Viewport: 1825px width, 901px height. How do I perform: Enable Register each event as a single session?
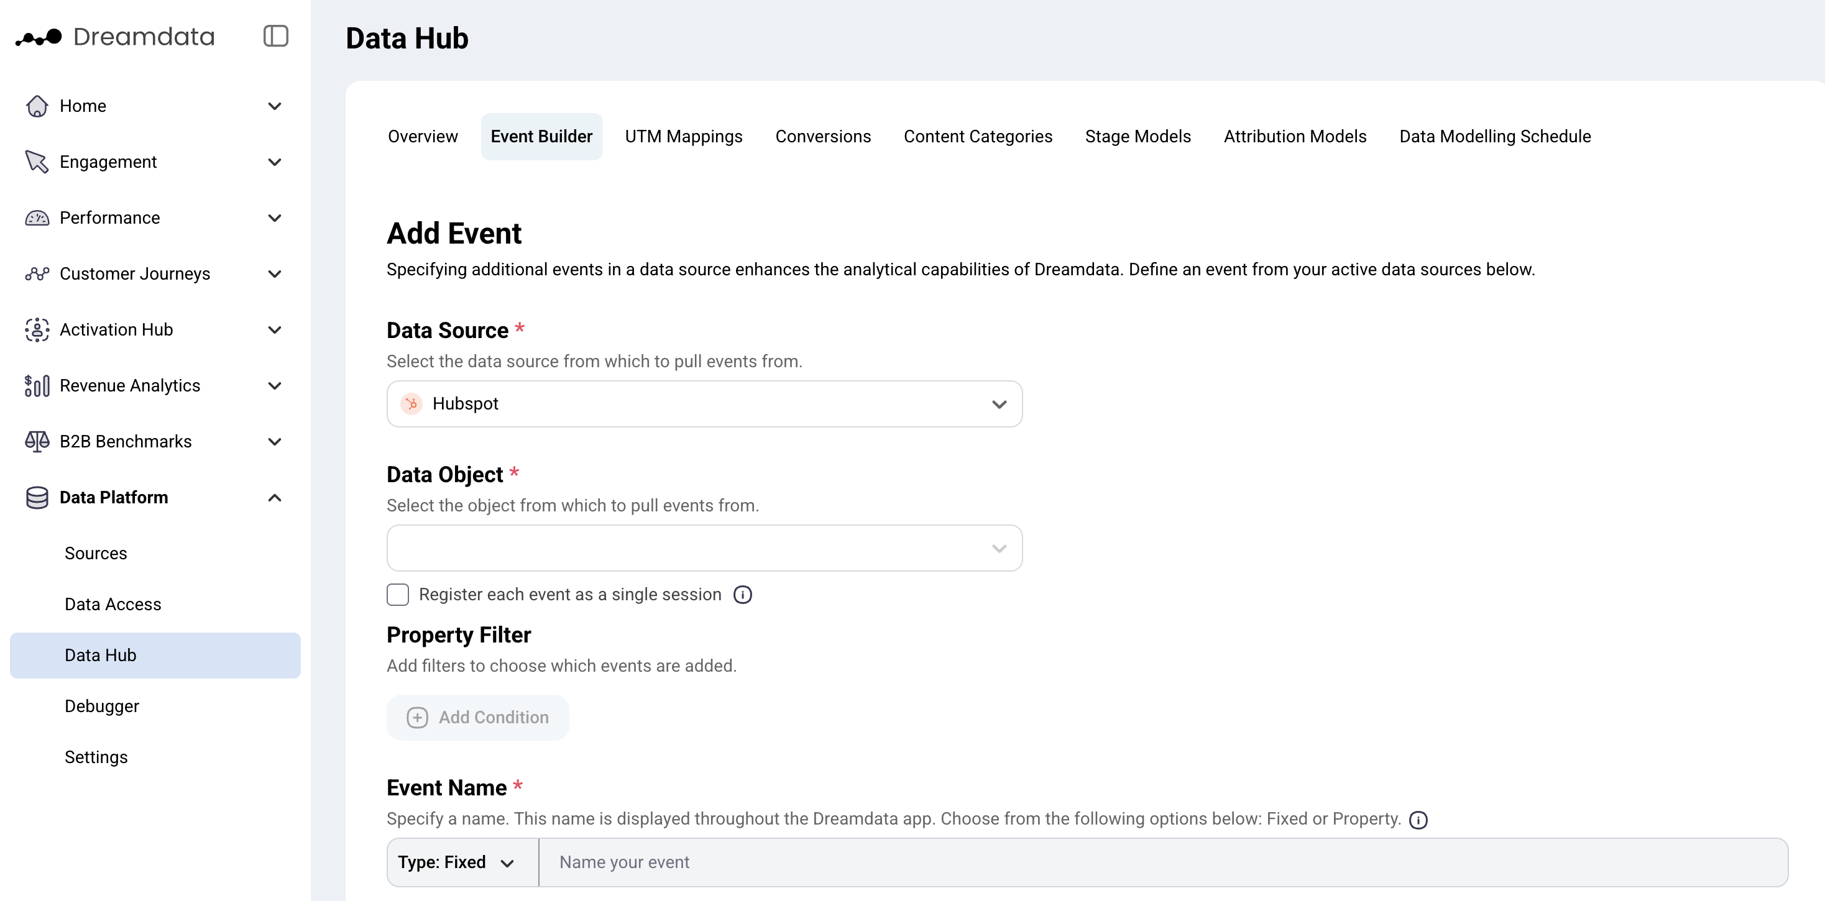point(398,594)
